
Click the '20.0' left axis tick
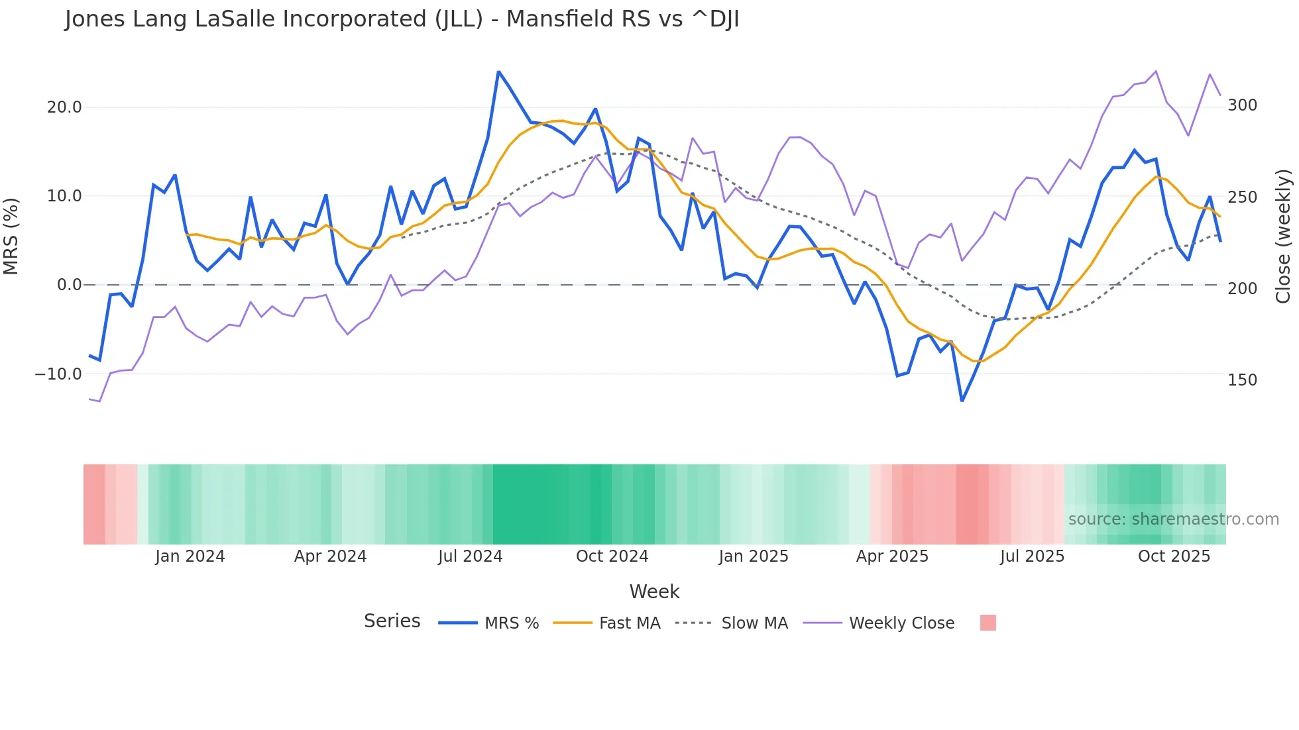(64, 107)
